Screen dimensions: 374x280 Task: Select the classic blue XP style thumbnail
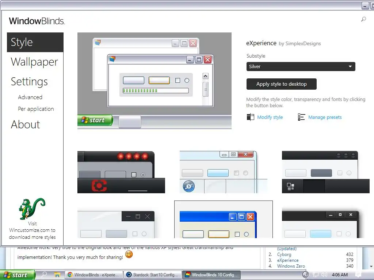click(x=223, y=219)
